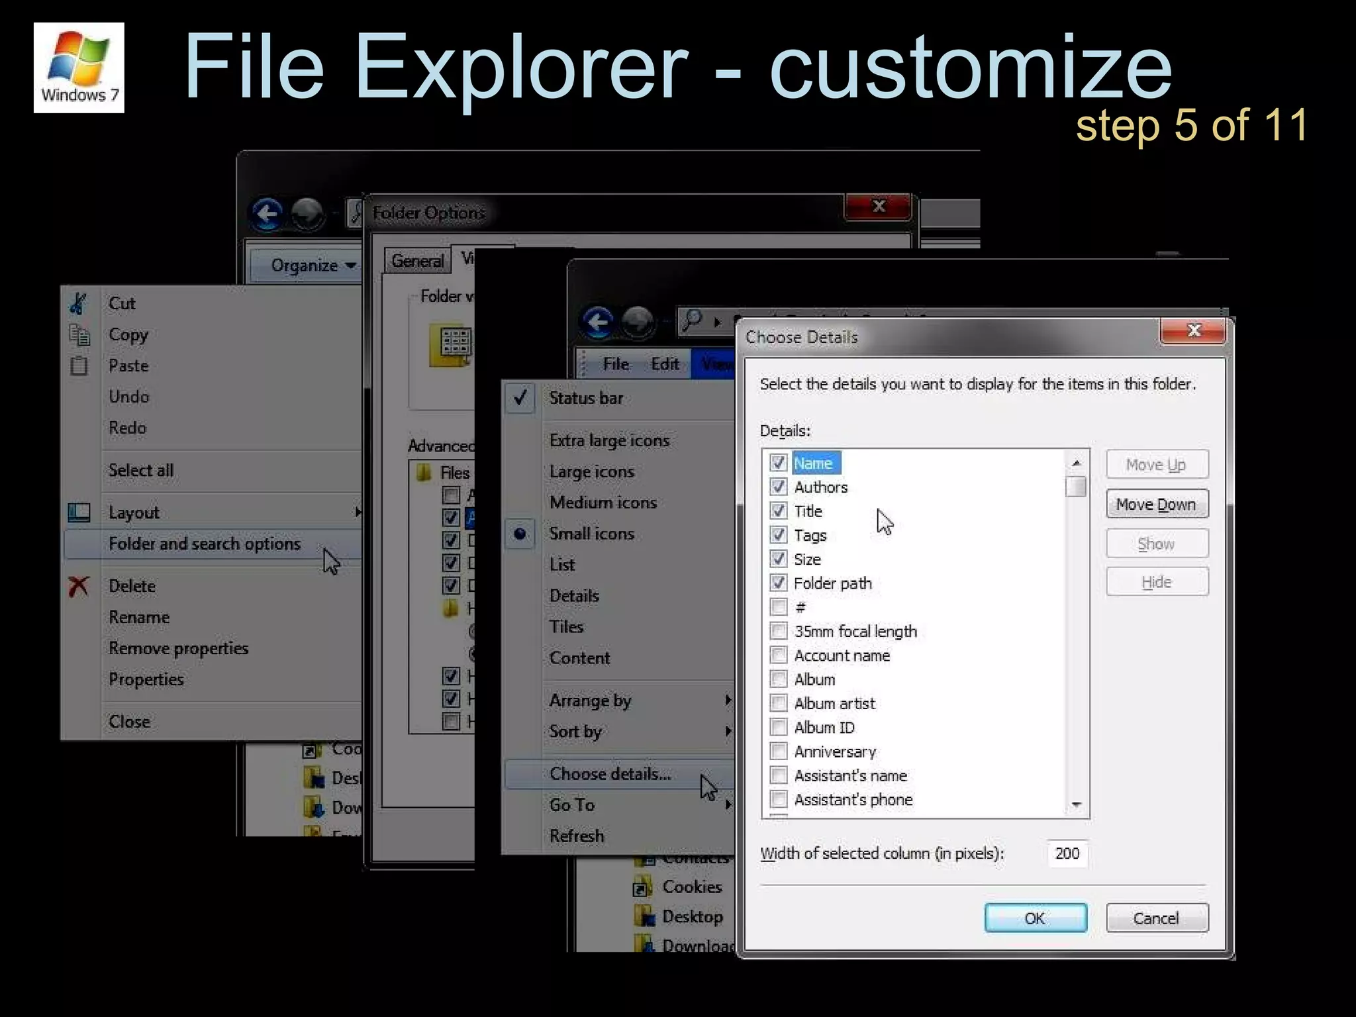Click the folder views grid icon
Image resolution: width=1356 pixels, height=1017 pixels.
click(452, 346)
